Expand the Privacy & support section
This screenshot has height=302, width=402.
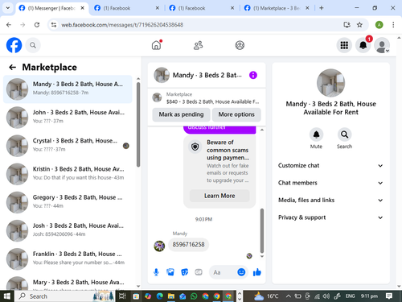pyautogui.click(x=330, y=217)
